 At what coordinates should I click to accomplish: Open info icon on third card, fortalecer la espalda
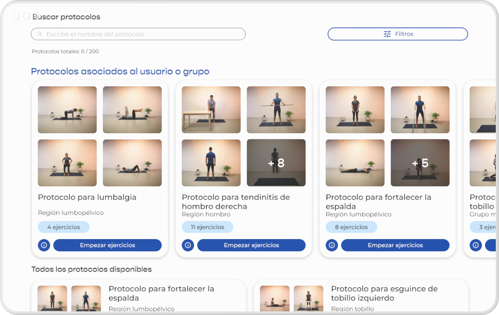332,245
